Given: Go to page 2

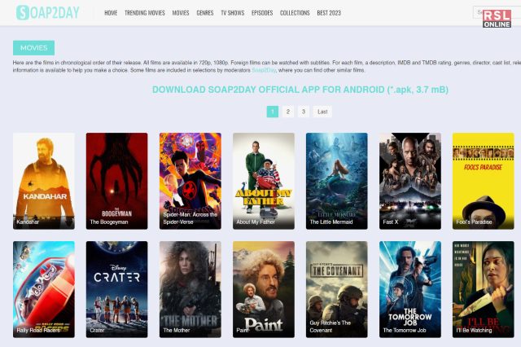Looking at the screenshot, I should click(x=287, y=112).
